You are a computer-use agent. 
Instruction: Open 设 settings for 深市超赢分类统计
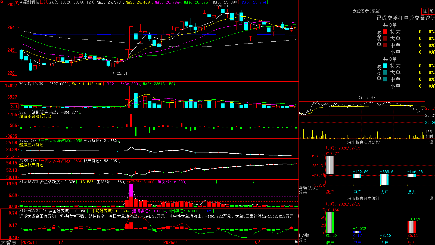tap(431, 198)
